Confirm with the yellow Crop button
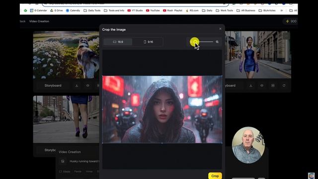Screen dimensions: 318x179 (215, 176)
